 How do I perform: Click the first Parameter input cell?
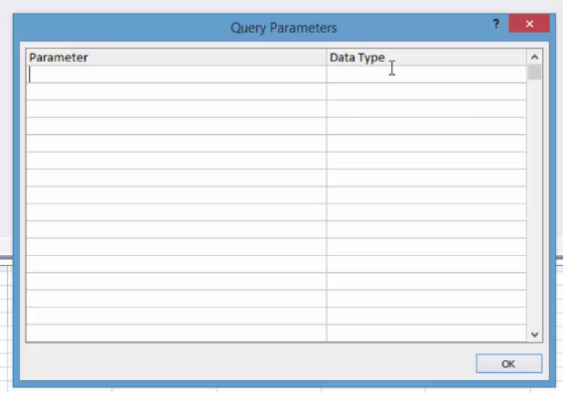coord(177,74)
